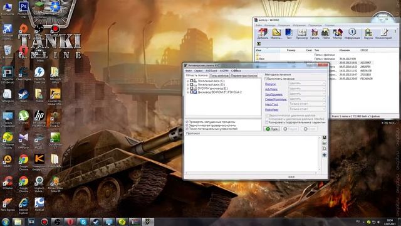Expand the DVD RW drive (E:) node

tap(188, 89)
